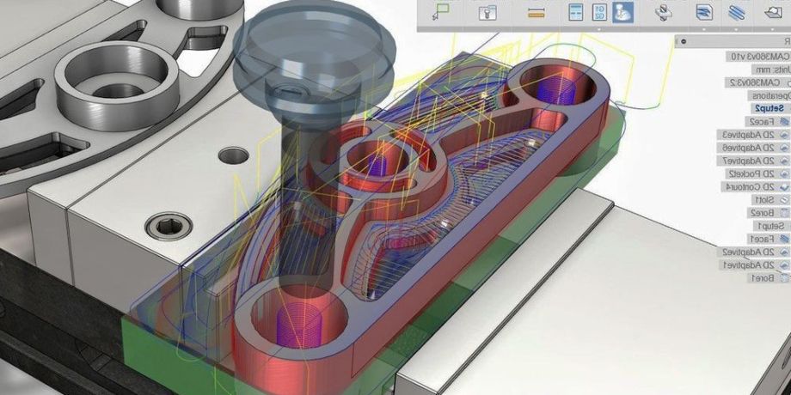Expand dropdown arrow below Actions icon group
791x395 pixels.
(x=599, y=28)
